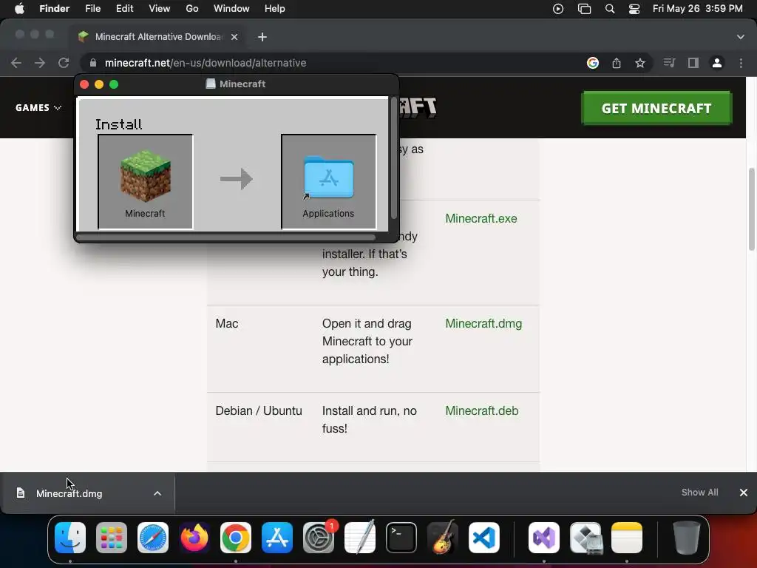Download Minecraft.dmg link on webpage
This screenshot has height=568, width=757.
(483, 324)
